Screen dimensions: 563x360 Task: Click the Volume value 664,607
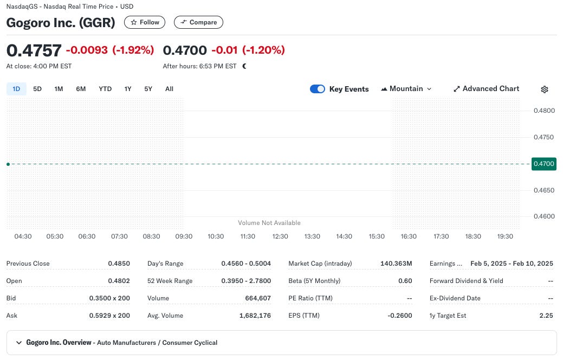coord(258,298)
